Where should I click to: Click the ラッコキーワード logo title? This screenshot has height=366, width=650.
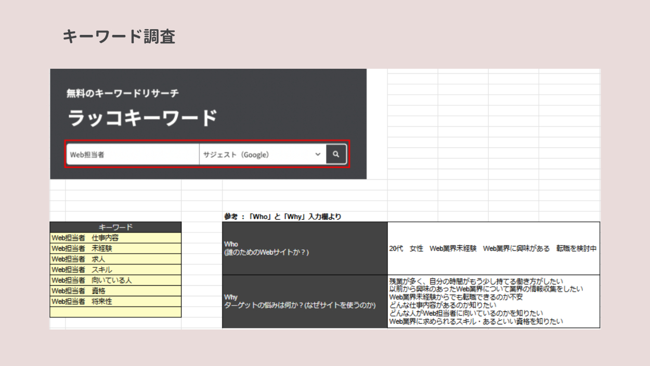click(142, 118)
